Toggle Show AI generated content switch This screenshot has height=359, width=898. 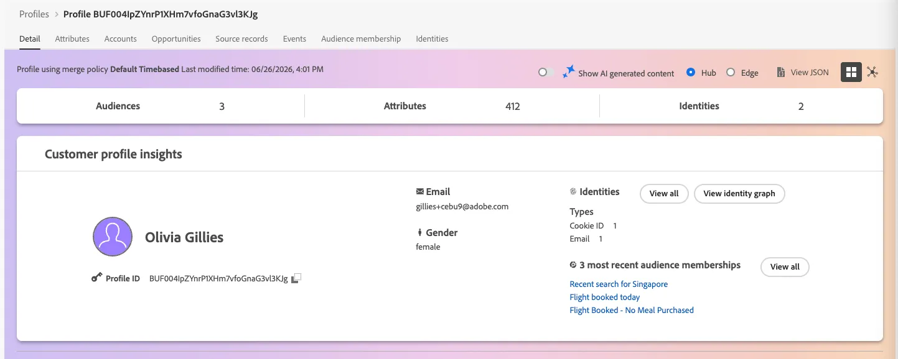click(546, 72)
